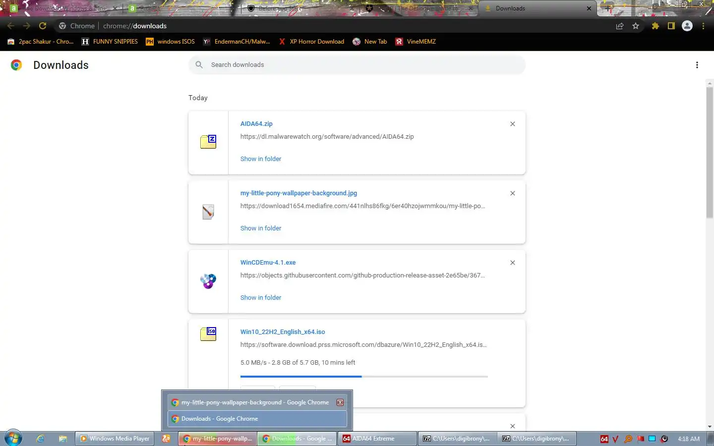Open Windows Explorer from the taskbar
The width and height of the screenshot is (714, 446).
[x=62, y=439]
